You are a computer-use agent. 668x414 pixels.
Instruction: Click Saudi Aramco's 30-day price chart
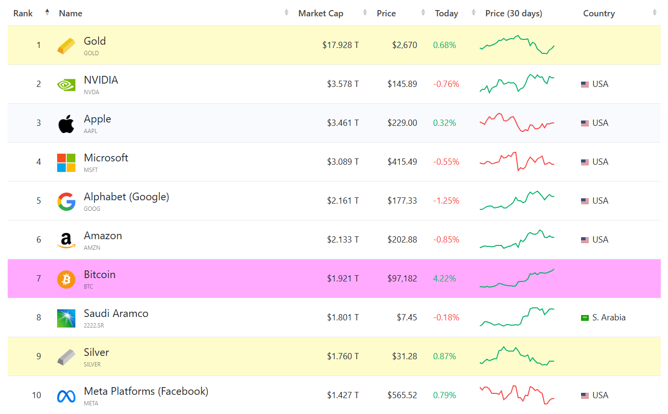[517, 317]
